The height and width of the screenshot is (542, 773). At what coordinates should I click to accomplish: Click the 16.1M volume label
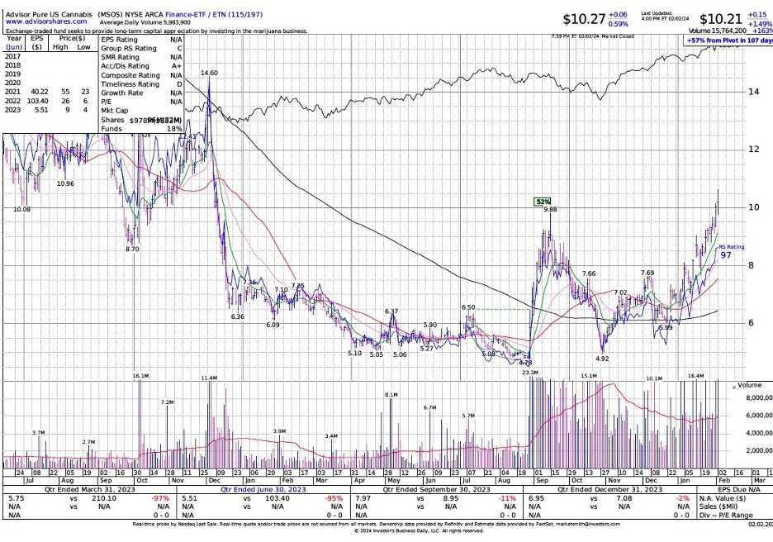140,376
